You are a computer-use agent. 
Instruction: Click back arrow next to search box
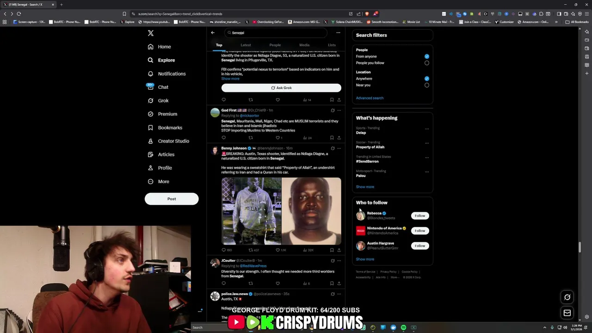(213, 33)
